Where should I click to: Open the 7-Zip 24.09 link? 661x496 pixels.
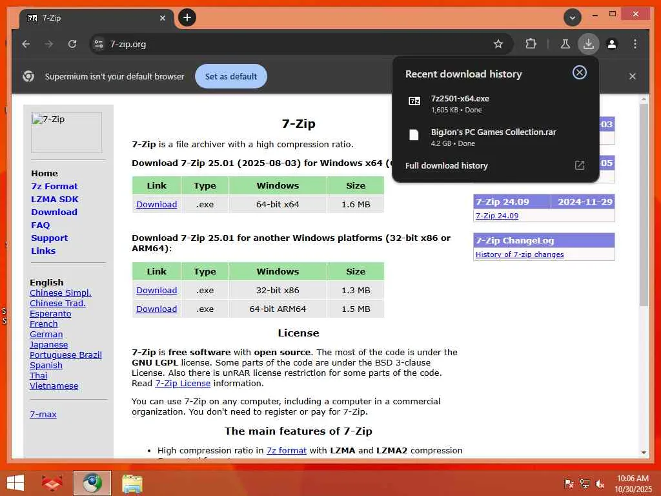point(497,216)
